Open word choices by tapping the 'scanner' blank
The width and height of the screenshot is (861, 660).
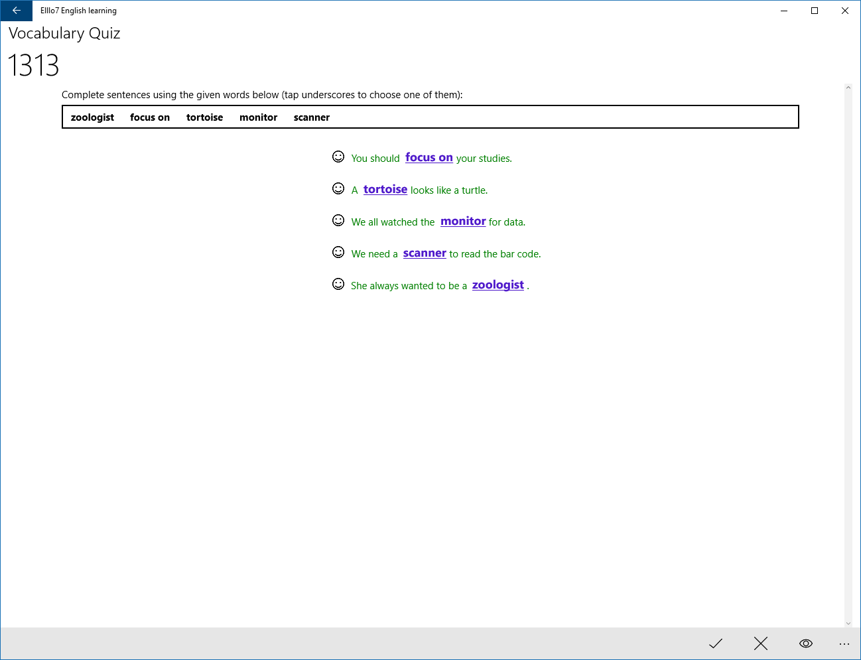425,253
